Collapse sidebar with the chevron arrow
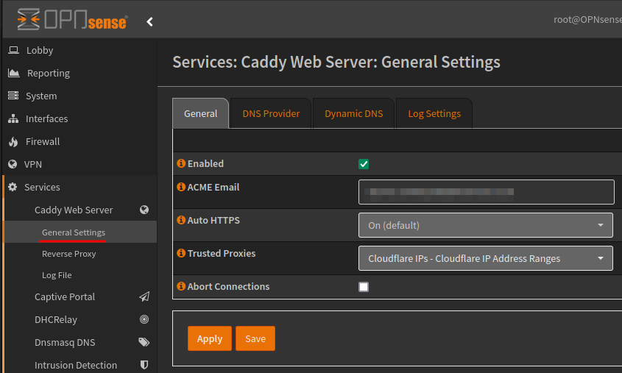 point(149,21)
